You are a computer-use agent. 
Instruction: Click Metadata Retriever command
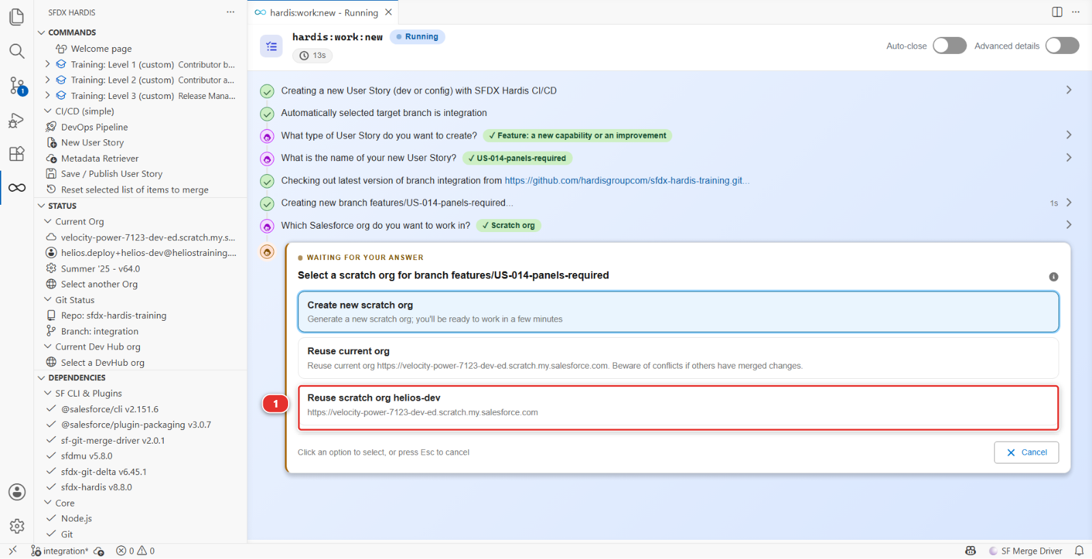(x=100, y=158)
